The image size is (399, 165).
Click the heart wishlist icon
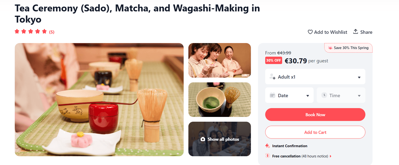click(x=310, y=32)
